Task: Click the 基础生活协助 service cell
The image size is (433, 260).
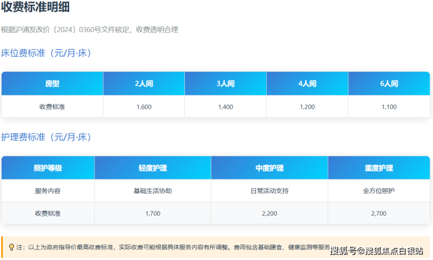Action: [x=152, y=191]
